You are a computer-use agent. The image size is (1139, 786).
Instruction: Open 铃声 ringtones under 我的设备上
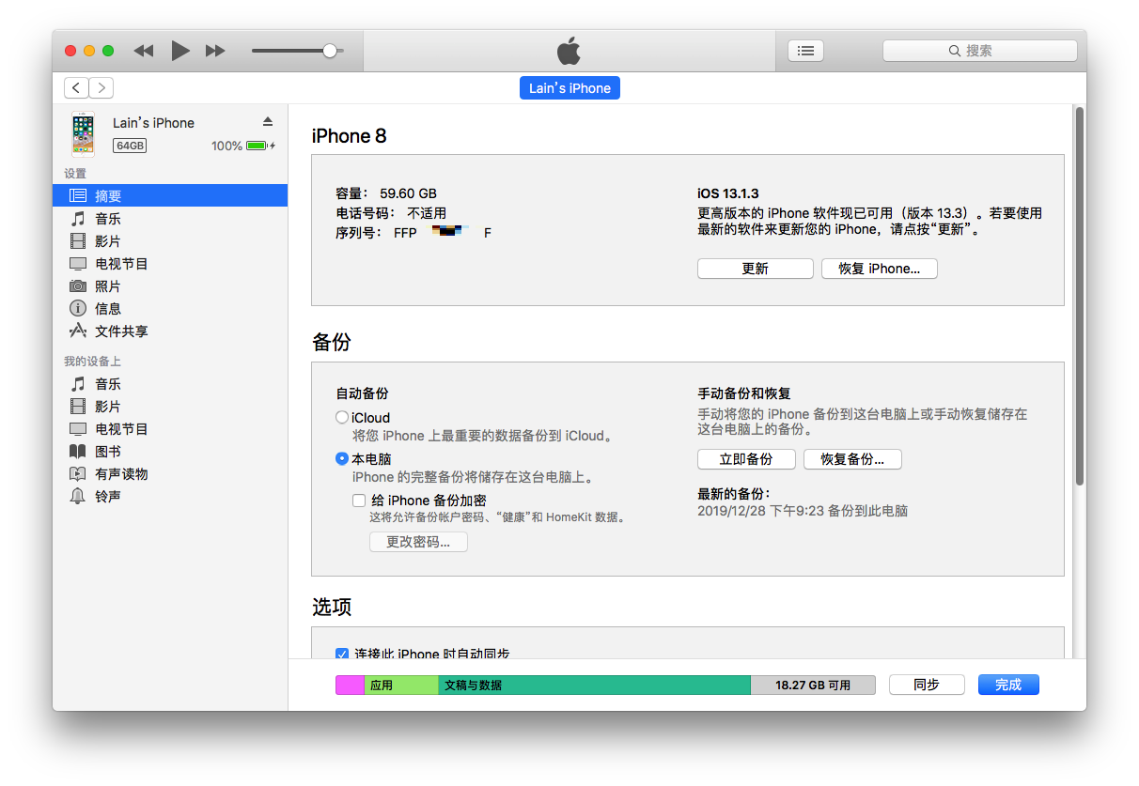(x=108, y=497)
